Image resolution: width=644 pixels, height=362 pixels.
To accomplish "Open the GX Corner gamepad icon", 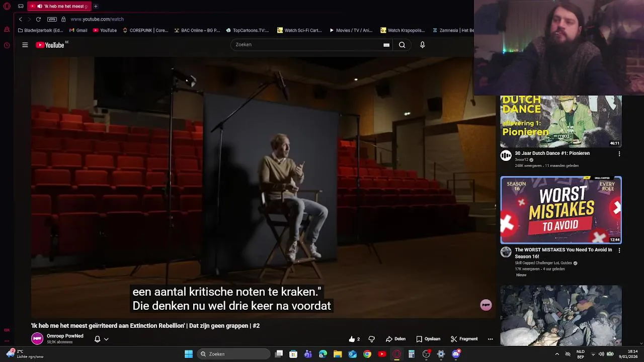I will [x=7, y=330].
